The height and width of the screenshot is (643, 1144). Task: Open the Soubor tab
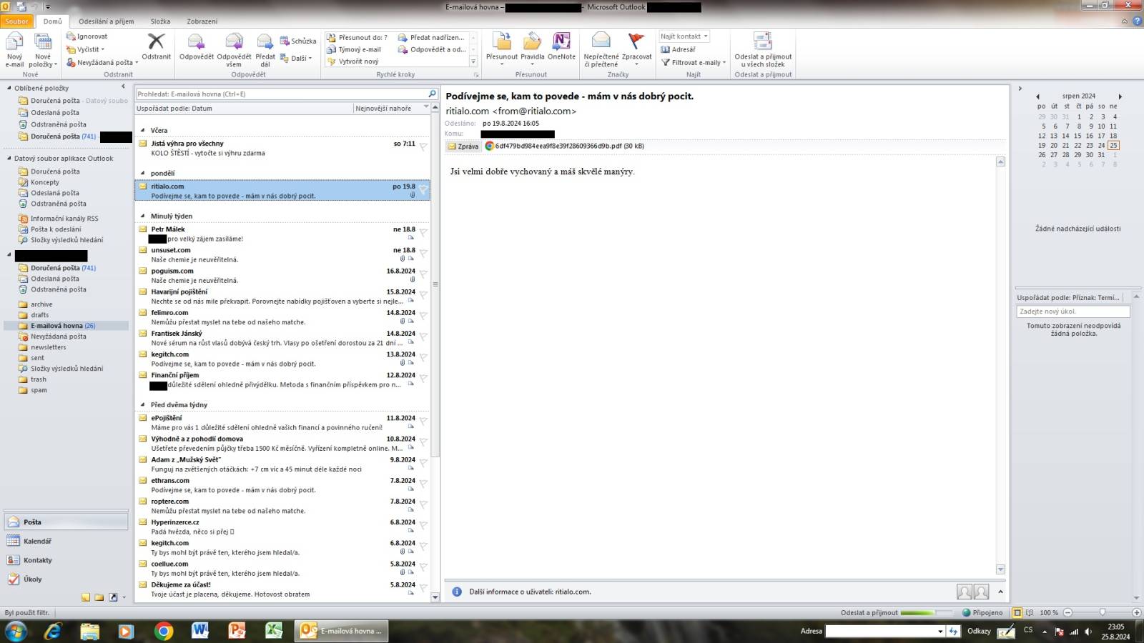click(x=16, y=21)
